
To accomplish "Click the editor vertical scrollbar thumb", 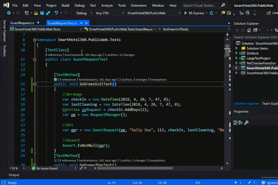I will (x=227, y=50).
